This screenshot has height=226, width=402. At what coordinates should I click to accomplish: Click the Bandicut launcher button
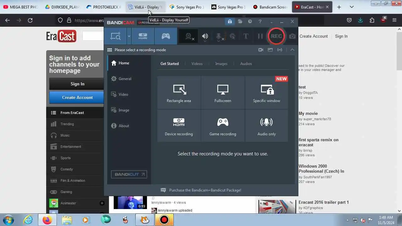[x=129, y=175]
